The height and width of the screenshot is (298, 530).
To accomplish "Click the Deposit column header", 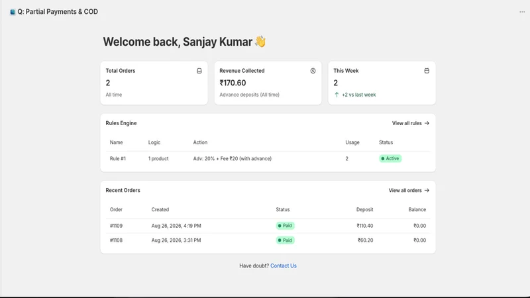I will [364, 210].
